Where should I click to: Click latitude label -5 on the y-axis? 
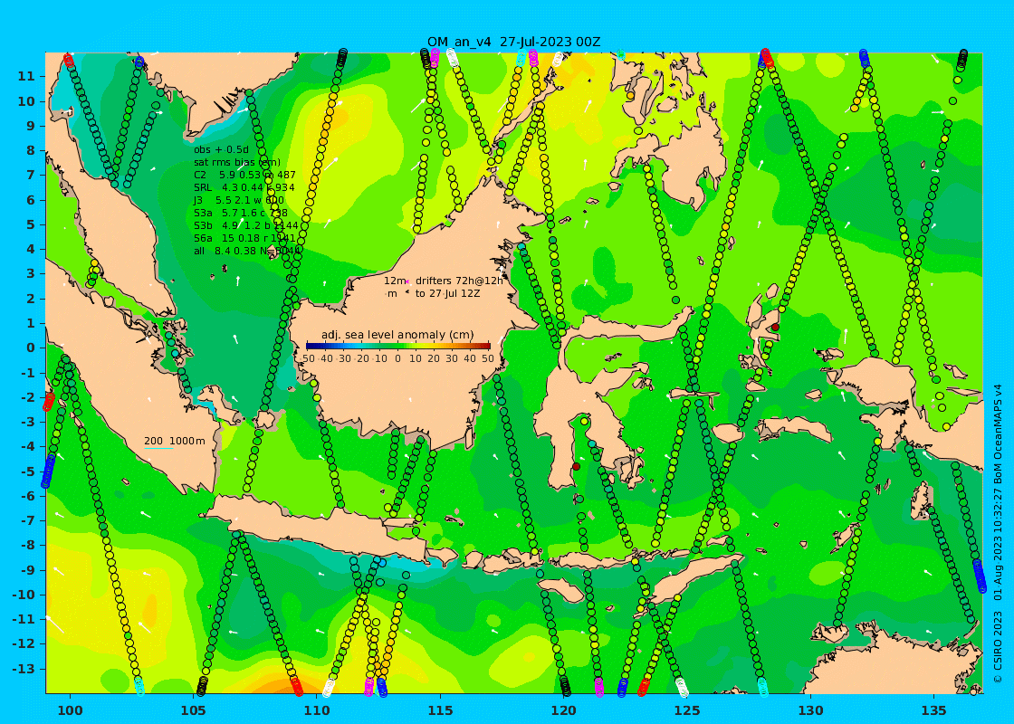point(27,472)
